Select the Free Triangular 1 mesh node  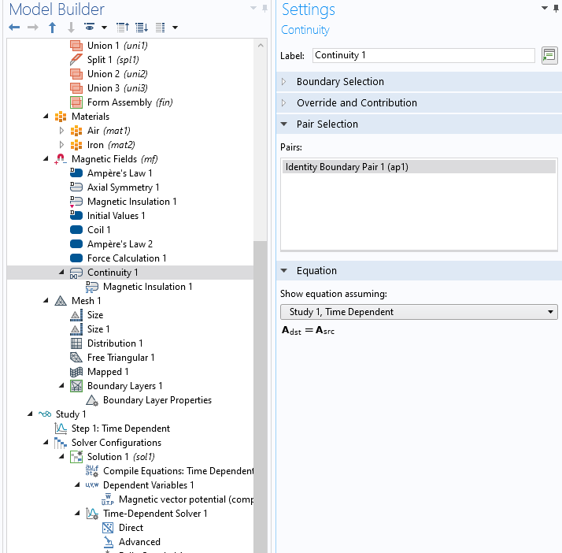[x=120, y=358]
